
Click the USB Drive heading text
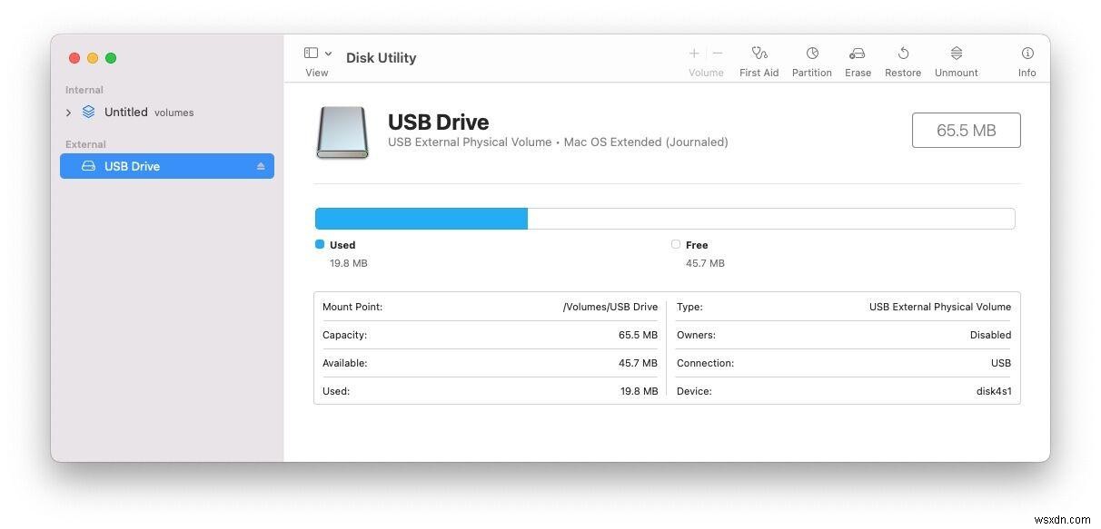click(438, 122)
